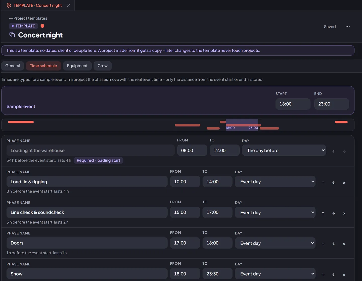
Task: Open the Crew tab
Action: pos(103,66)
